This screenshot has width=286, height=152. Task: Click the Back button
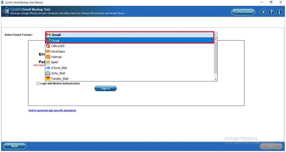[x=15, y=146]
